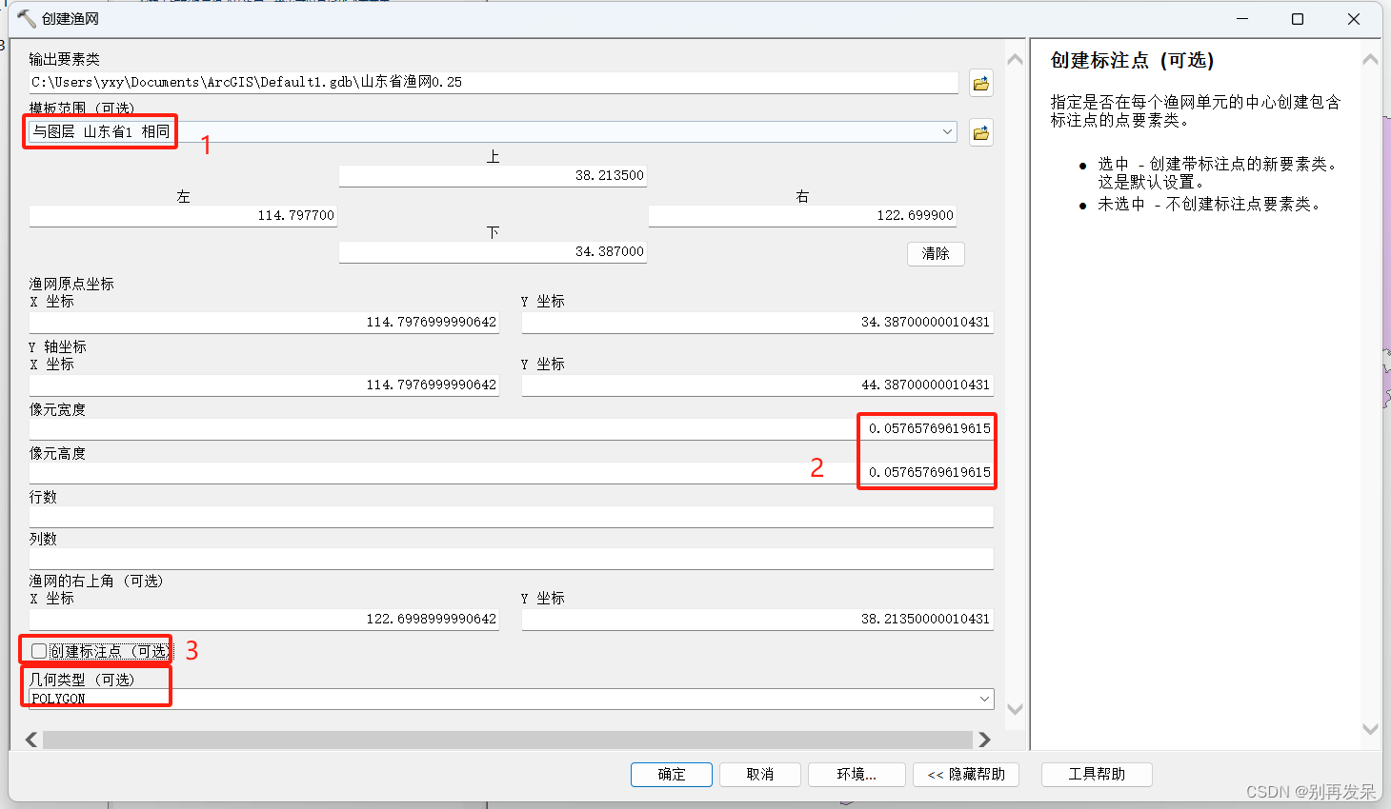Click horizontal scrollbar left arrow
The image size is (1391, 809).
point(31,740)
